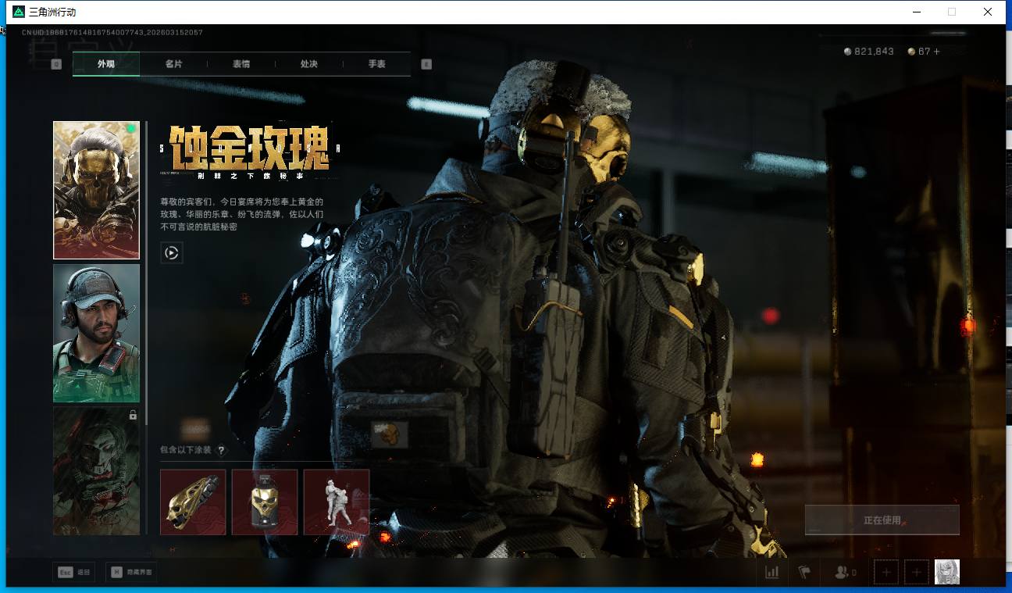Click the flag icon in bottom bar
1012x593 pixels.
804,572
